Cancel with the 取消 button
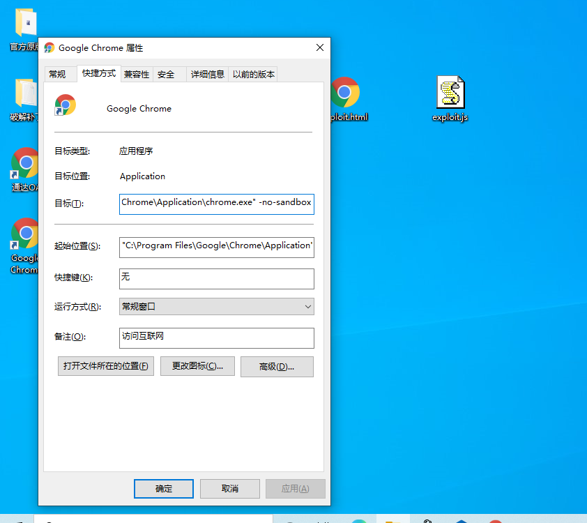This screenshot has width=587, height=523. pyautogui.click(x=230, y=489)
